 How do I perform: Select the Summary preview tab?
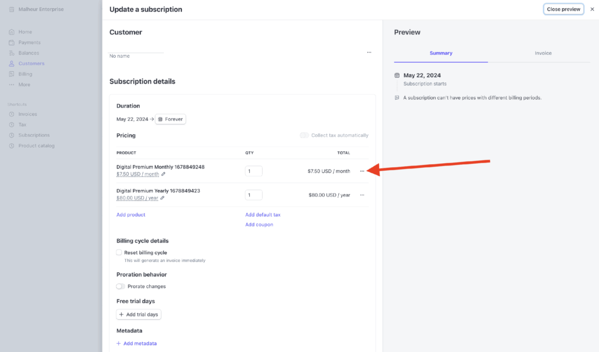click(x=440, y=53)
